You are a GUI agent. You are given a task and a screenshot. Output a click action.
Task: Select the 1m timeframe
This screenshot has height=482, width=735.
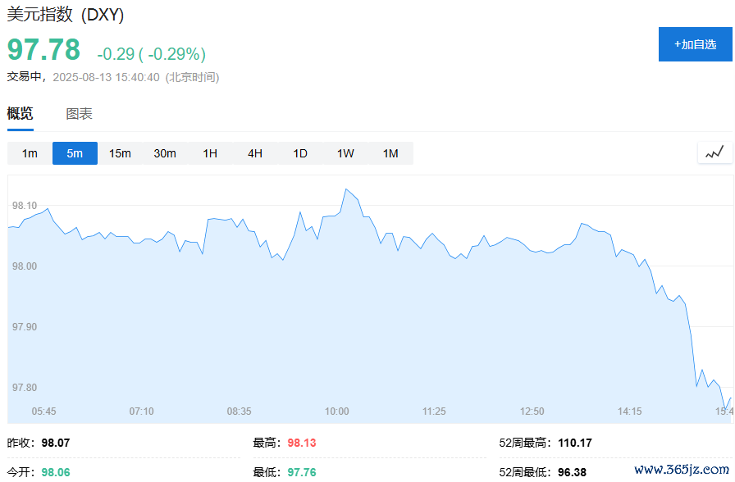(30, 153)
